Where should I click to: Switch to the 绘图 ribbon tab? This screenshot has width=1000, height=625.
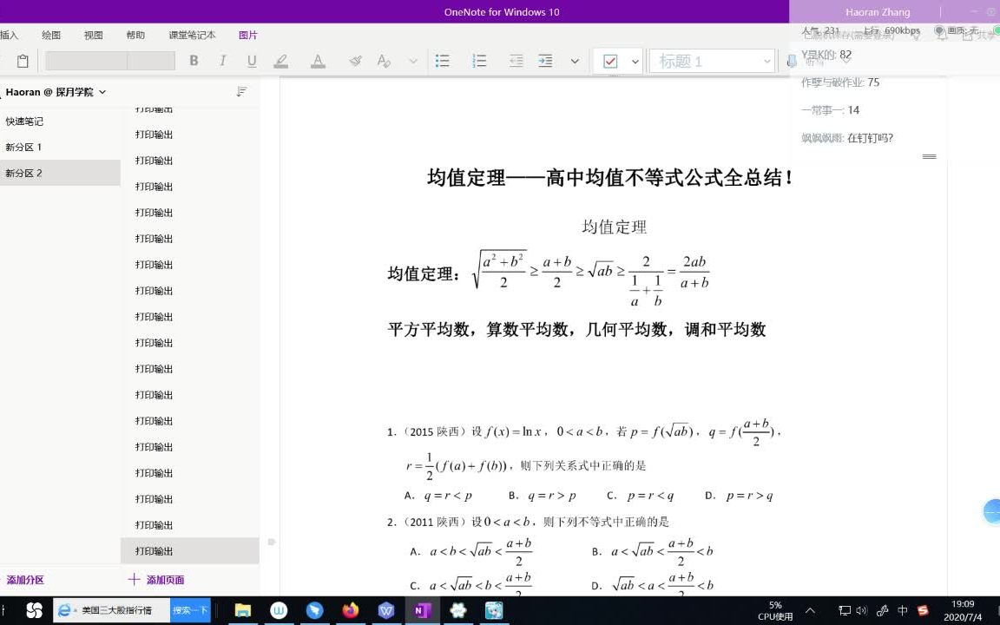click(50, 35)
